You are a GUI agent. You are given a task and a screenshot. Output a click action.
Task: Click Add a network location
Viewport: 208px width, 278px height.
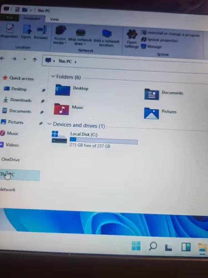point(107,38)
